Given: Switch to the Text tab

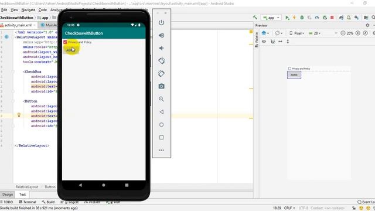Looking at the screenshot, I should (x=22, y=195).
